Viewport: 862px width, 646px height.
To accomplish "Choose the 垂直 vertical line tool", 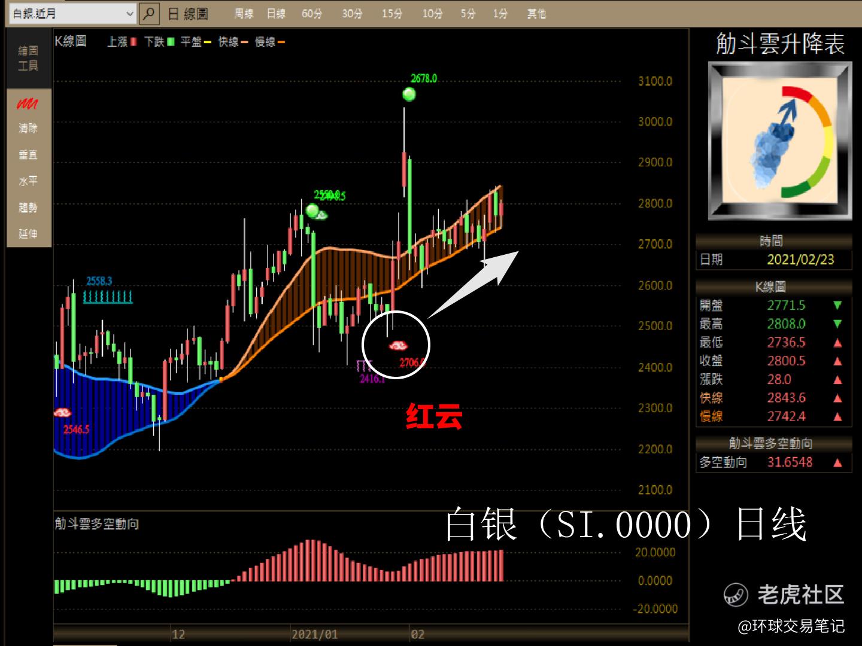I will 28,154.
